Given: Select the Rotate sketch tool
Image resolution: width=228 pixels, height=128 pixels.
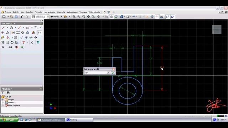Looking at the screenshot, I should tap(12, 42).
